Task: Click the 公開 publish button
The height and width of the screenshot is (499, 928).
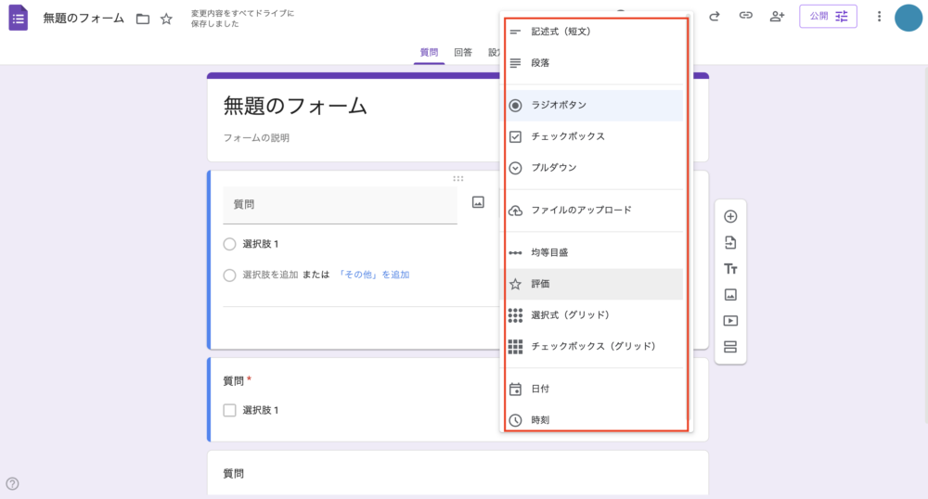Action: 828,16
